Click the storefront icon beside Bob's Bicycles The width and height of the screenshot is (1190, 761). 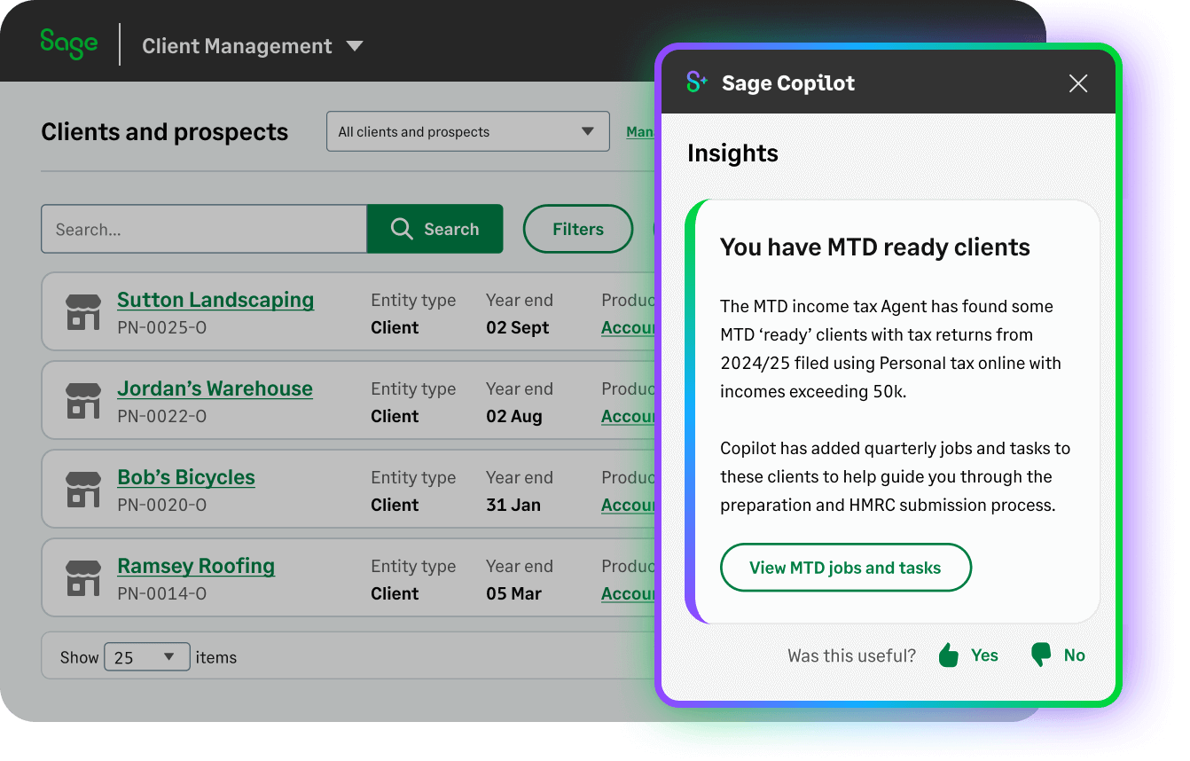(82, 489)
